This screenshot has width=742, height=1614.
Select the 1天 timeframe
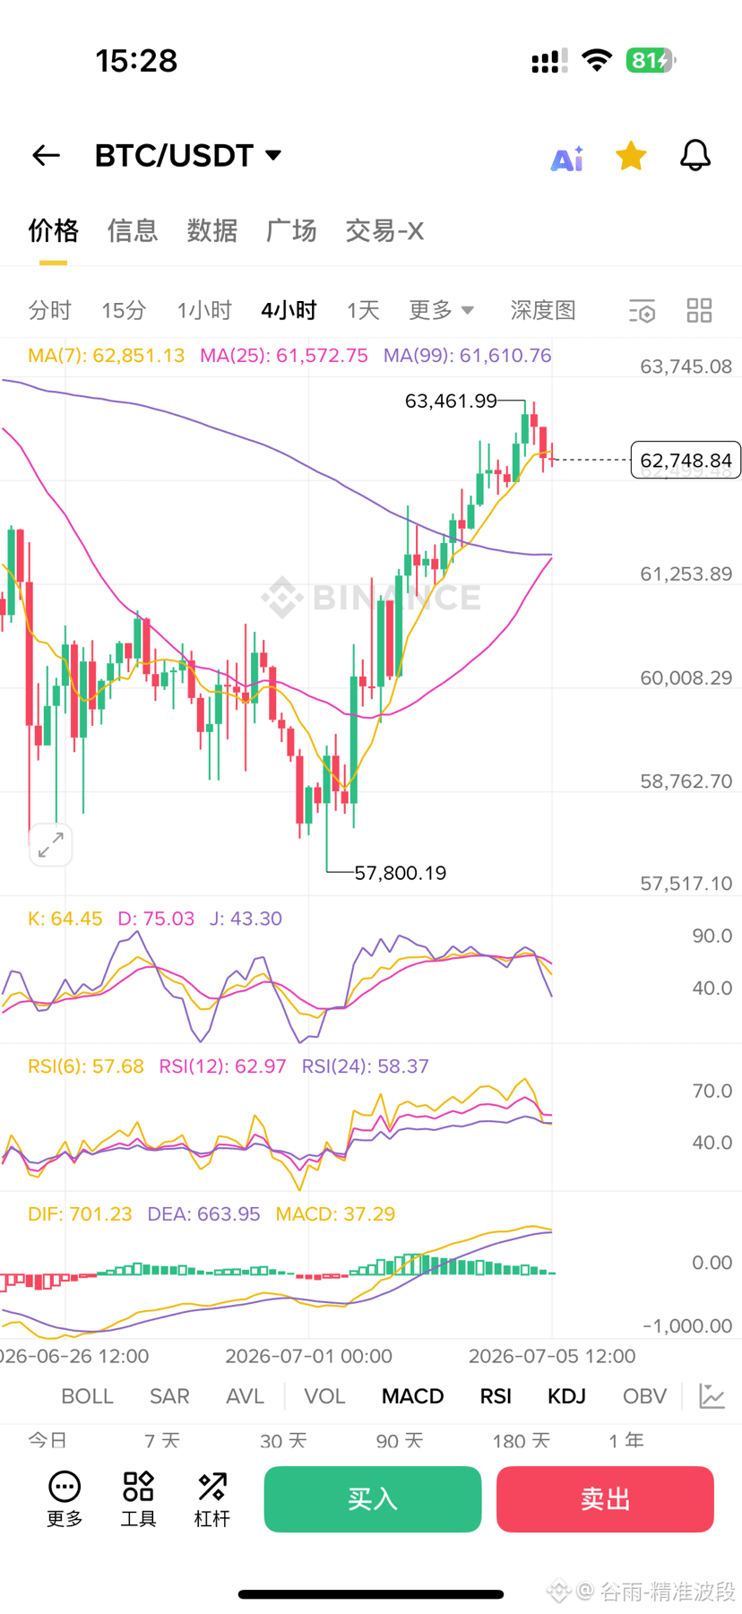[x=363, y=310]
